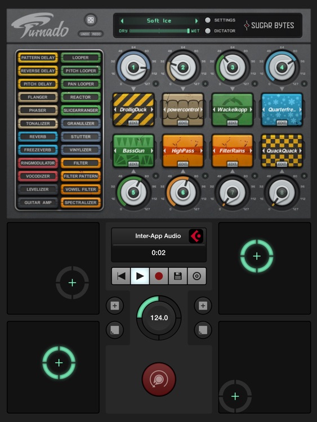Screen dimensions: 317x422
Task: Toggle small button beside knob 4
Action: pyautogui.click(x=304, y=84)
